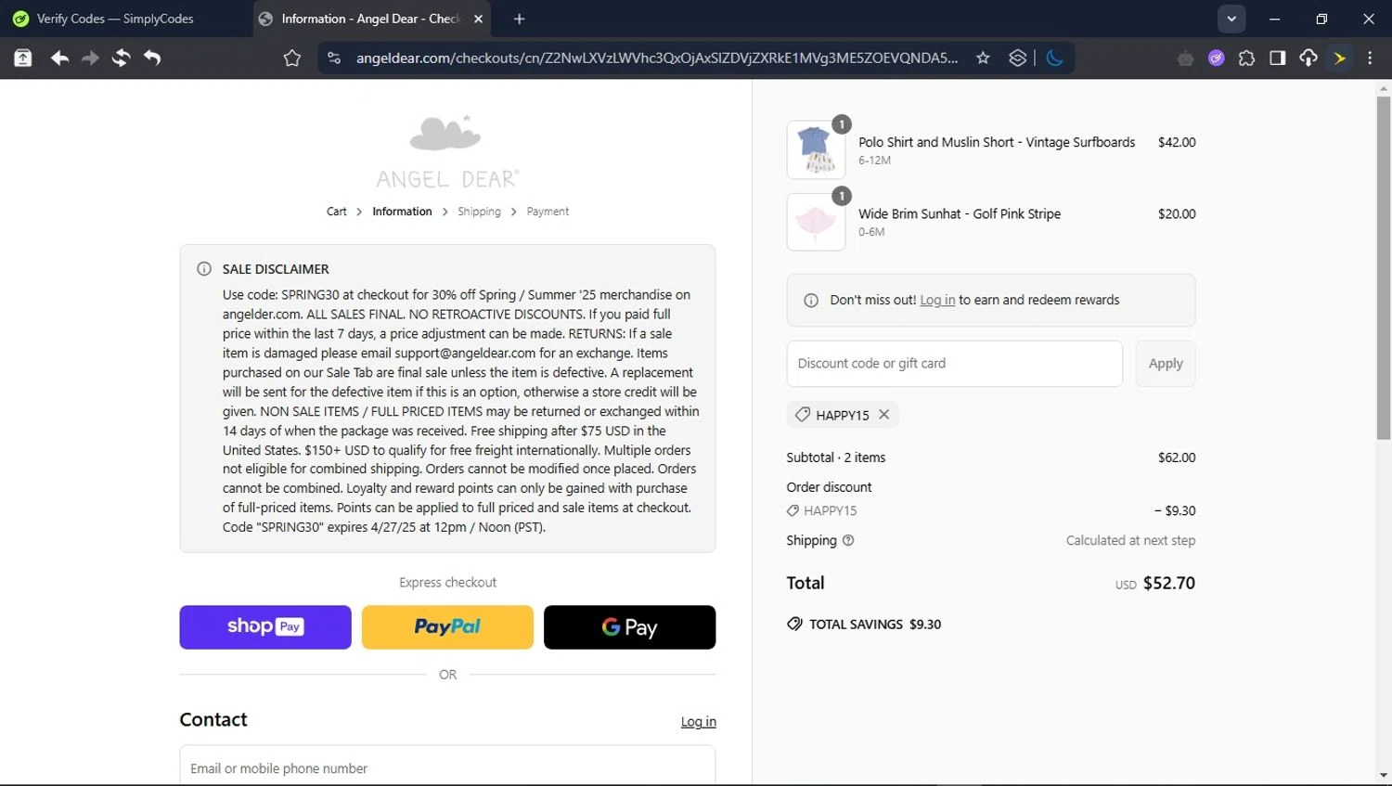Click the bookmark star left of address bar
1392x786 pixels.
(x=292, y=58)
